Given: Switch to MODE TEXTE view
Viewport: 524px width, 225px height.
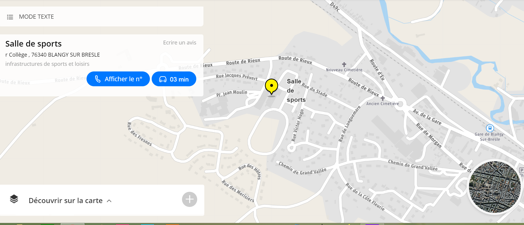Looking at the screenshot, I should [37, 17].
